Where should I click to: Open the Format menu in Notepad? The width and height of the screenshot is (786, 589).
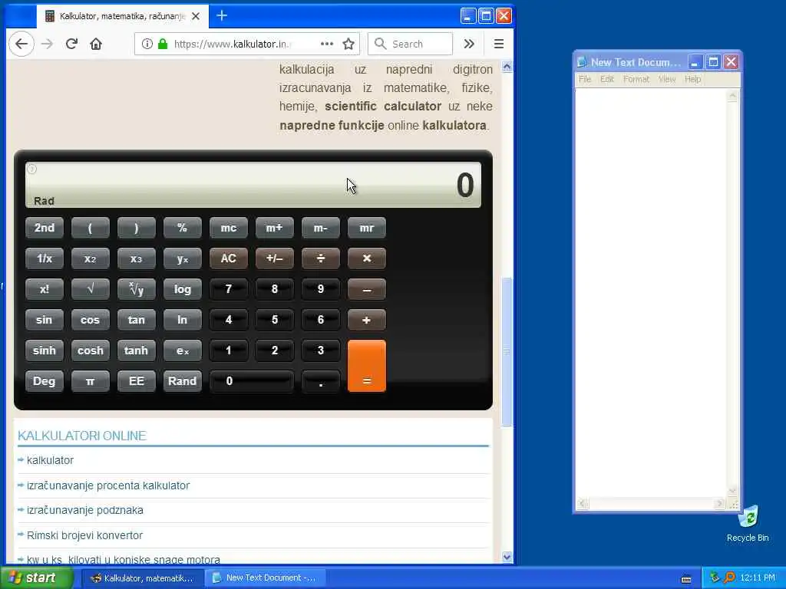pyautogui.click(x=636, y=79)
